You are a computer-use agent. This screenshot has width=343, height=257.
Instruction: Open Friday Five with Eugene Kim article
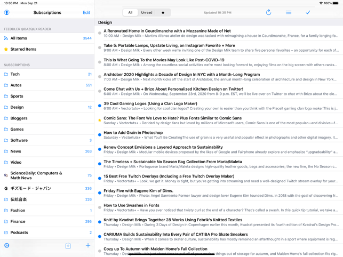click(219, 193)
